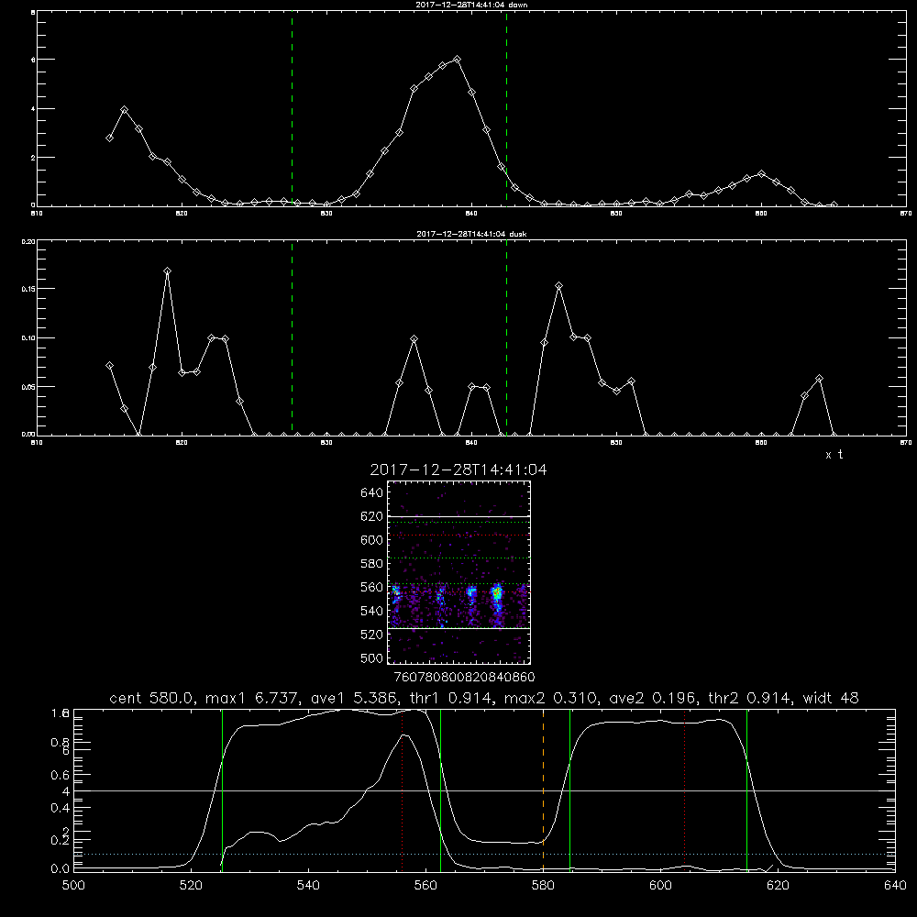
Task: Click the dusk peak marker near 836
Action: pos(414,339)
